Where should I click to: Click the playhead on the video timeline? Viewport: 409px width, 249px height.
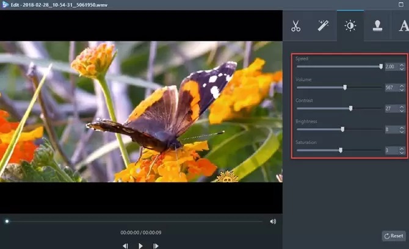pos(7,222)
